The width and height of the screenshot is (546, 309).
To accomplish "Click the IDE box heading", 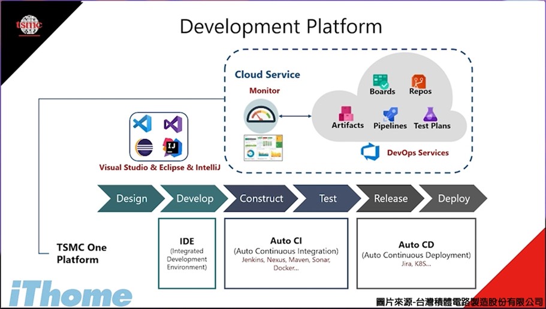I will pos(187,241).
